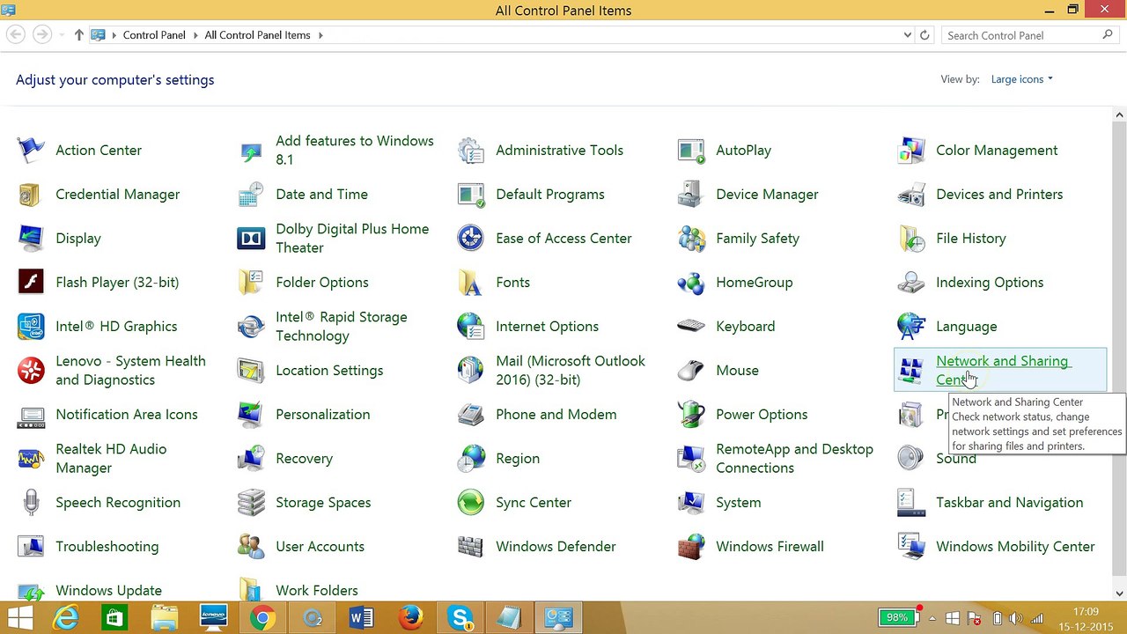Expand chevron after All Control Panel Items

[x=320, y=35]
